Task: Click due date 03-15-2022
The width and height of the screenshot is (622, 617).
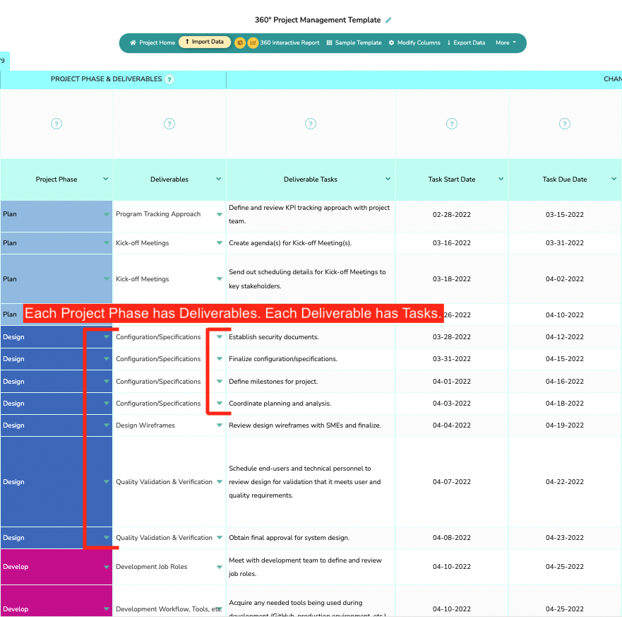Action: tap(565, 215)
